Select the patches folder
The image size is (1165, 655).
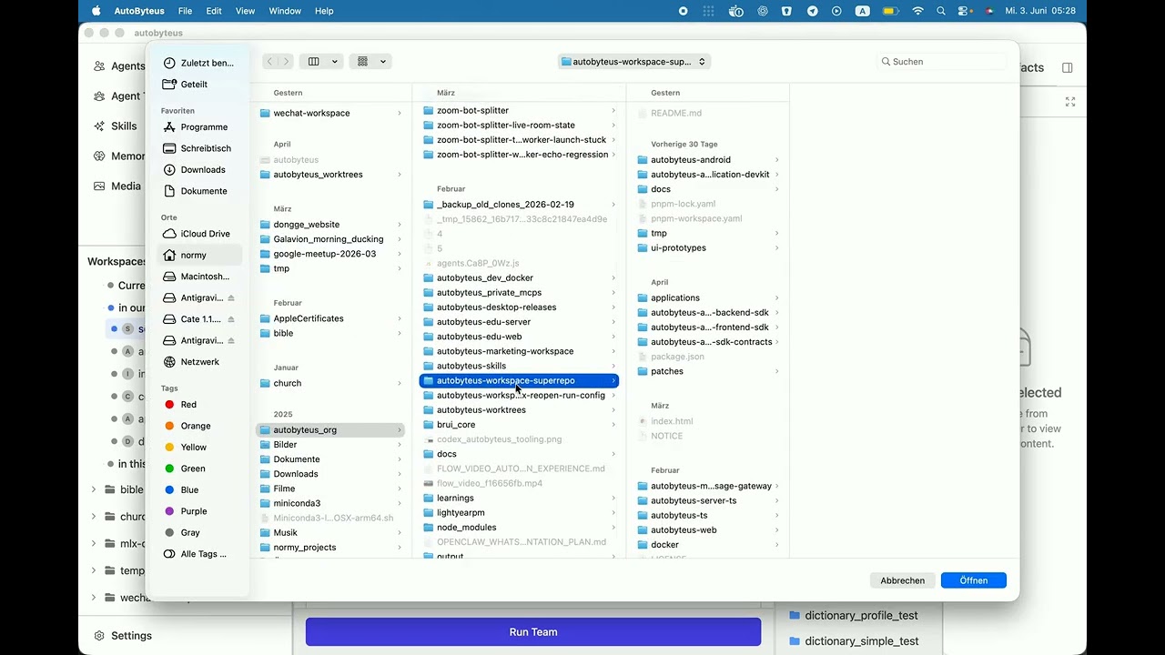click(x=708, y=371)
